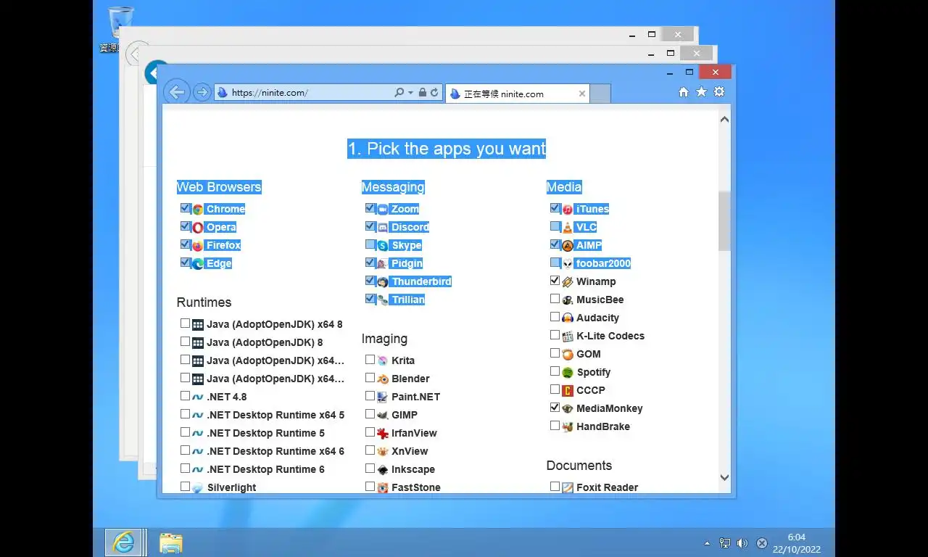Click the page scrollbar thumb
Image resolution: width=928 pixels, height=557 pixels.
[724, 221]
